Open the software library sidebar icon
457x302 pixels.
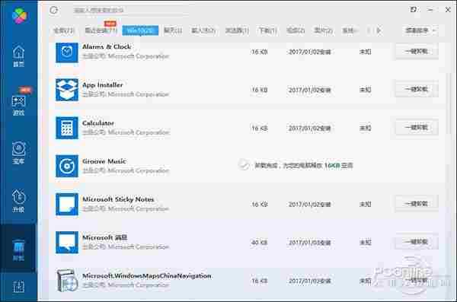point(18,153)
